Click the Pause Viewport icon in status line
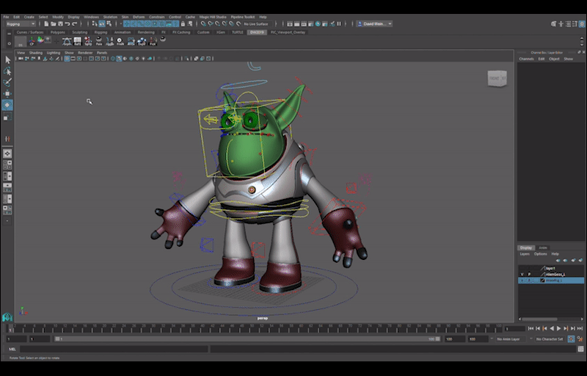The image size is (587, 376). pos(339,24)
